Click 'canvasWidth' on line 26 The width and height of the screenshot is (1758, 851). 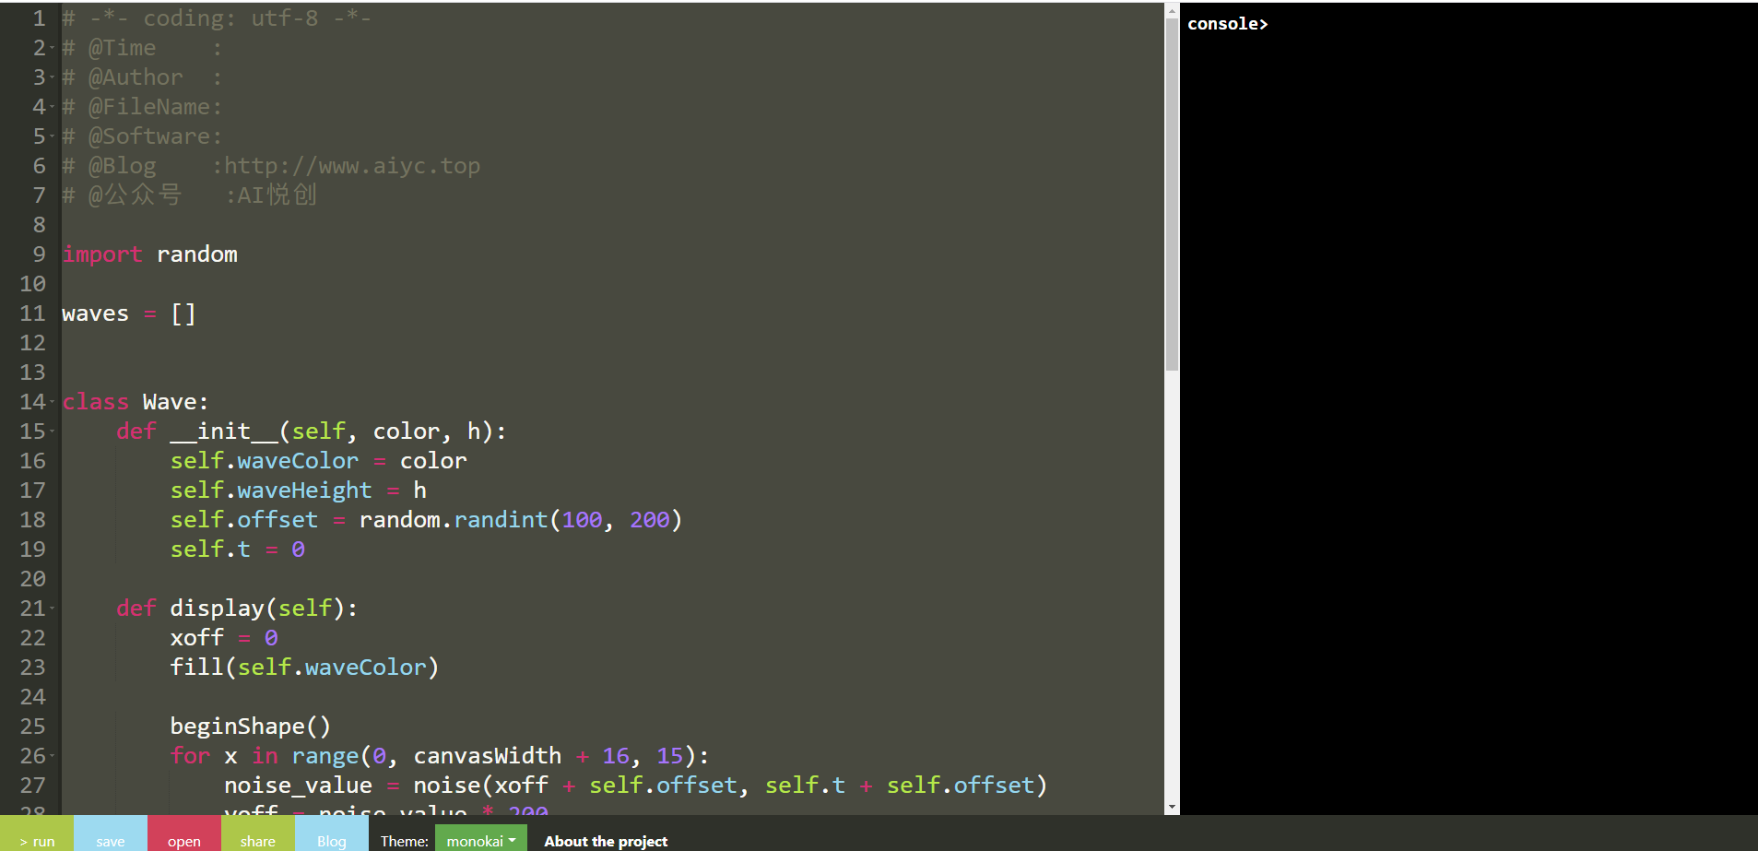[x=487, y=756]
